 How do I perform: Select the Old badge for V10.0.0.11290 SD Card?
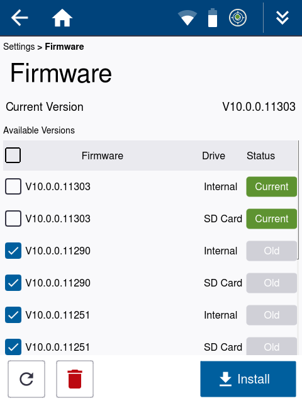pyautogui.click(x=271, y=283)
